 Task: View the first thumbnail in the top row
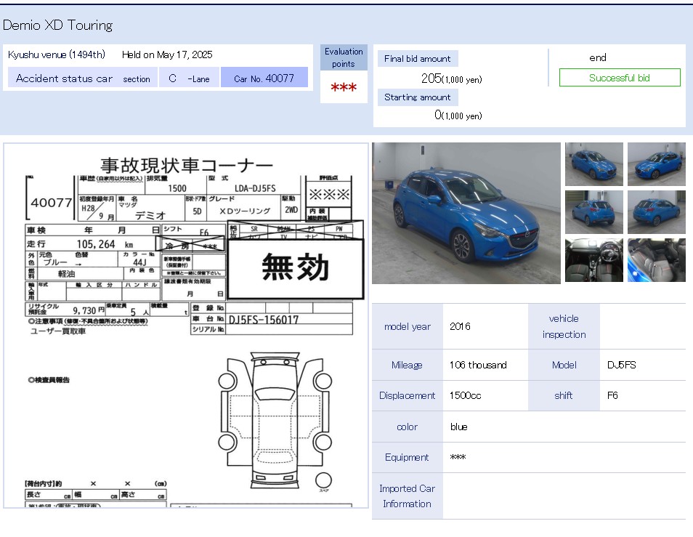(x=593, y=164)
